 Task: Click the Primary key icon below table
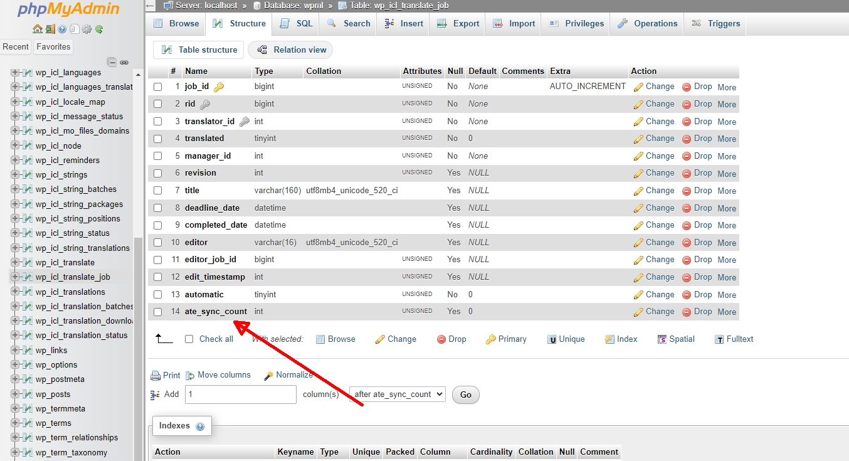tap(491, 339)
